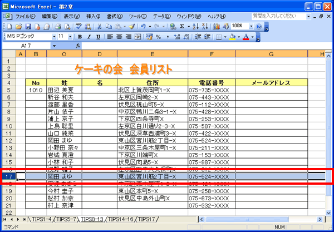Activate the Format Painter brush
The width and height of the screenshot is (334, 232).
pyautogui.click(x=132, y=26)
